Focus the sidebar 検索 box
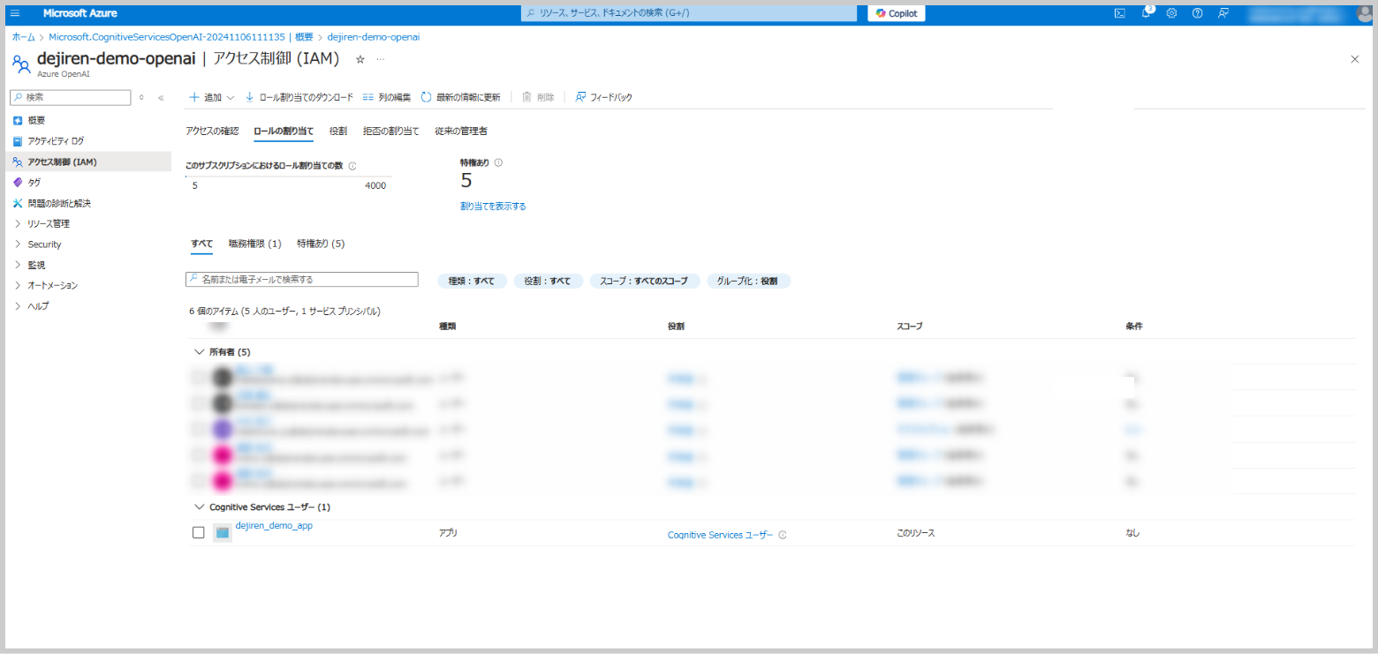 click(x=71, y=97)
